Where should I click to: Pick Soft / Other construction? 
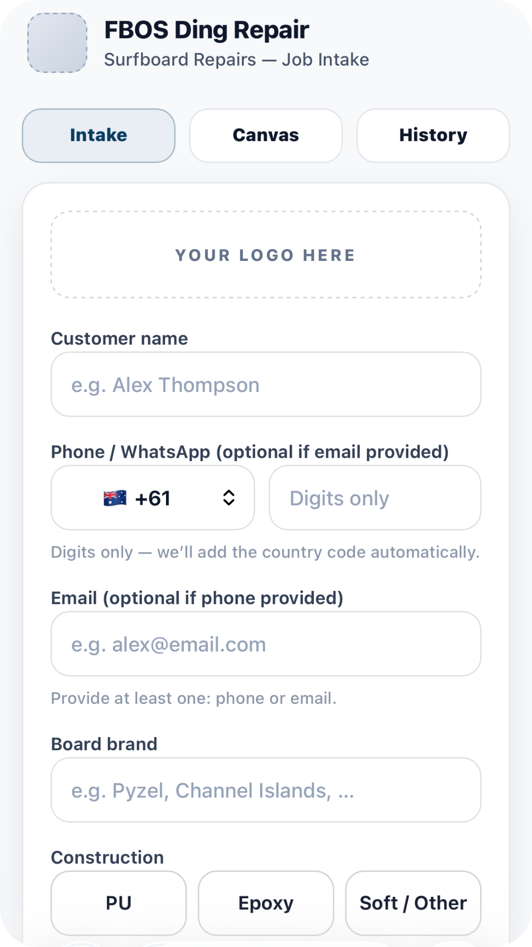pyautogui.click(x=413, y=903)
